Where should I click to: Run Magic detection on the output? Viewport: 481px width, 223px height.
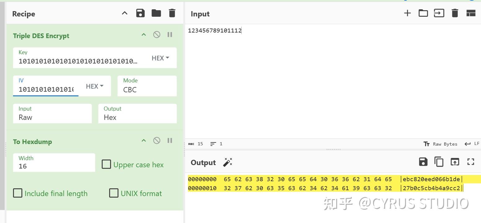228,162
